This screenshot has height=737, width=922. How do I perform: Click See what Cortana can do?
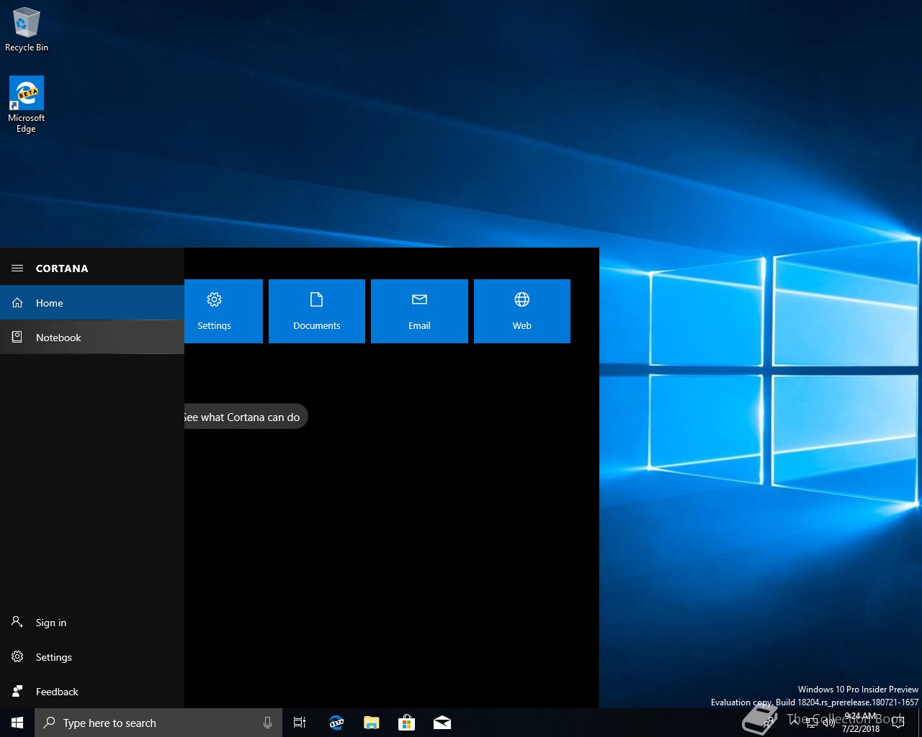[x=246, y=417]
